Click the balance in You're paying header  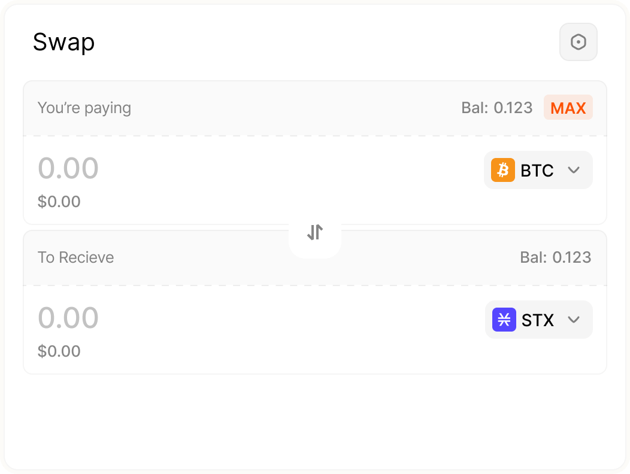pyautogui.click(x=496, y=108)
